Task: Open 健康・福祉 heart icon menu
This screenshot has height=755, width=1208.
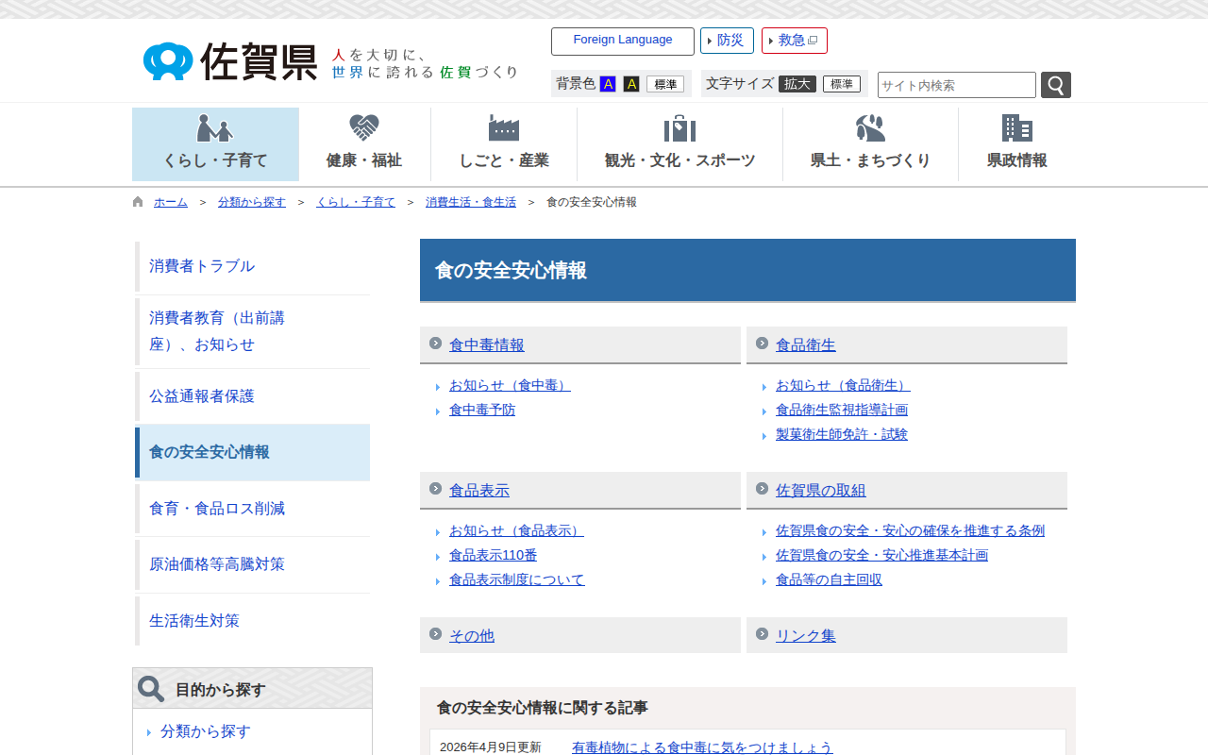Action: [364, 143]
